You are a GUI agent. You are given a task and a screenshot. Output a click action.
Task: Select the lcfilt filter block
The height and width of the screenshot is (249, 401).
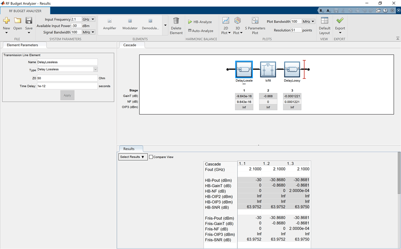268,69
